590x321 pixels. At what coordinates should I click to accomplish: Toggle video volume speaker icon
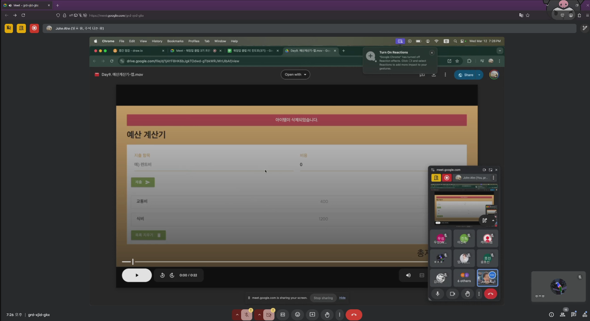tap(408, 275)
